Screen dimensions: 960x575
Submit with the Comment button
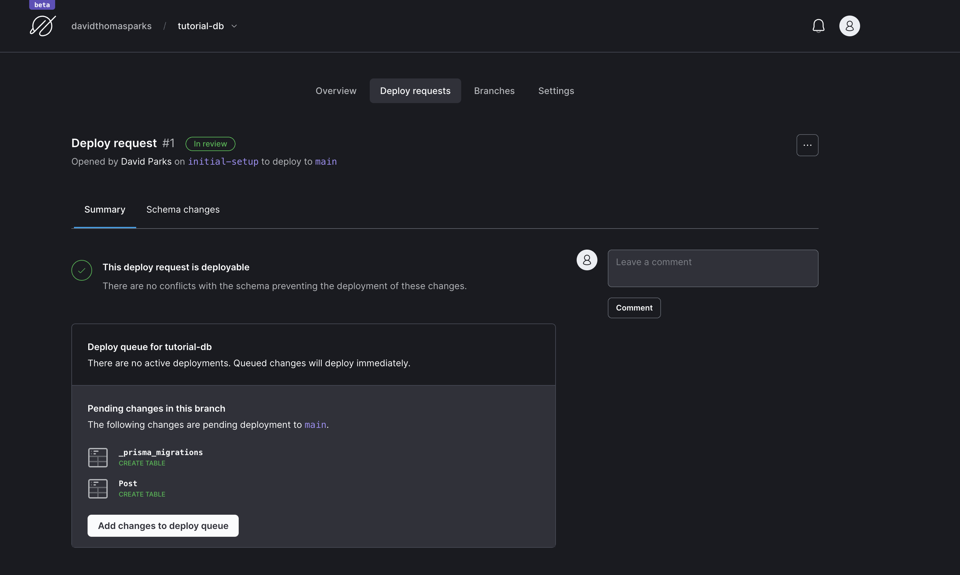click(634, 308)
